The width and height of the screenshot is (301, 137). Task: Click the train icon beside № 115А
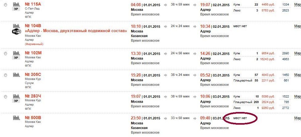pos(16,4)
